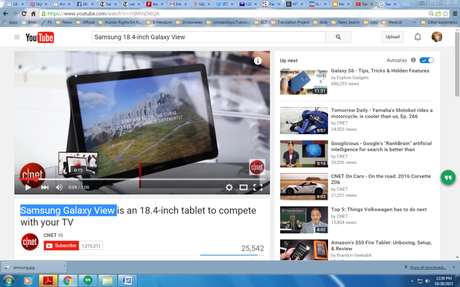
Task: Click the CNET watermark in the video
Action: pyautogui.click(x=257, y=167)
